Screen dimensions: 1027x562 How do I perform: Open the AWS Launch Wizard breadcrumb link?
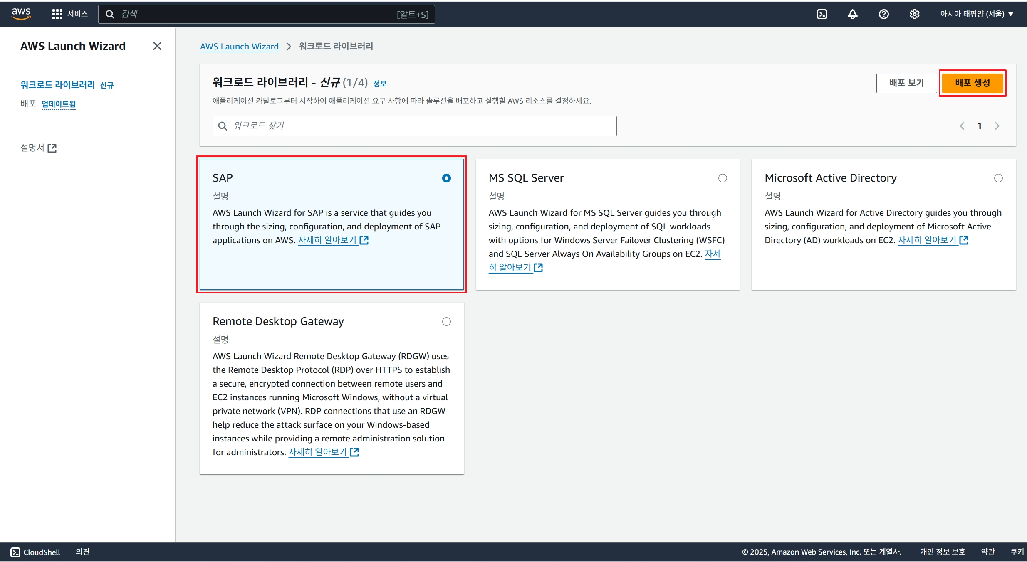click(x=239, y=46)
